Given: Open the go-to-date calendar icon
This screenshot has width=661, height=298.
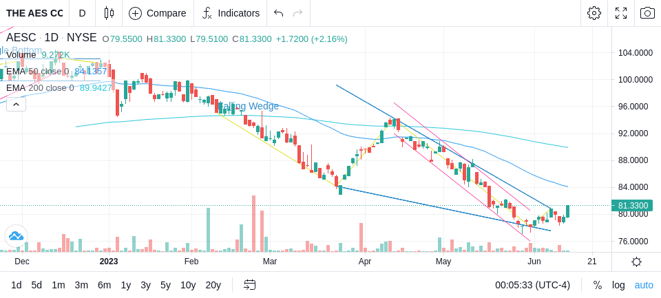Looking at the screenshot, I should pyautogui.click(x=249, y=286).
